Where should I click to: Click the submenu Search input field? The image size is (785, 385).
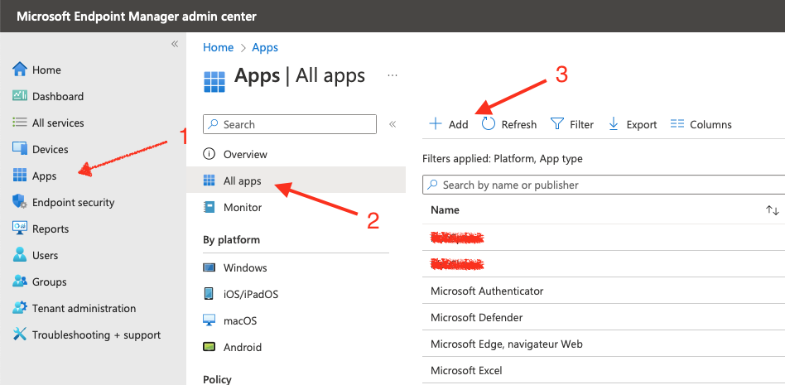coord(289,124)
